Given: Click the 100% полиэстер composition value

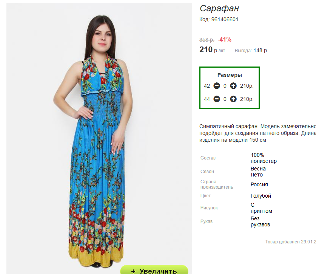Looking at the screenshot, I should pyautogui.click(x=264, y=158).
